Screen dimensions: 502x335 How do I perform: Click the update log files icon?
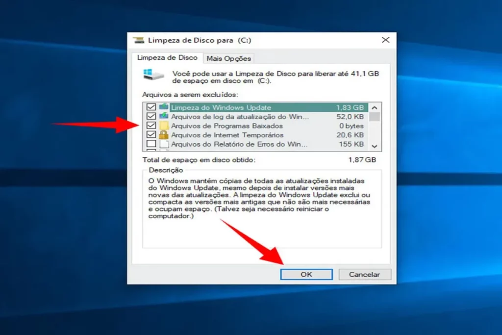pos(164,116)
